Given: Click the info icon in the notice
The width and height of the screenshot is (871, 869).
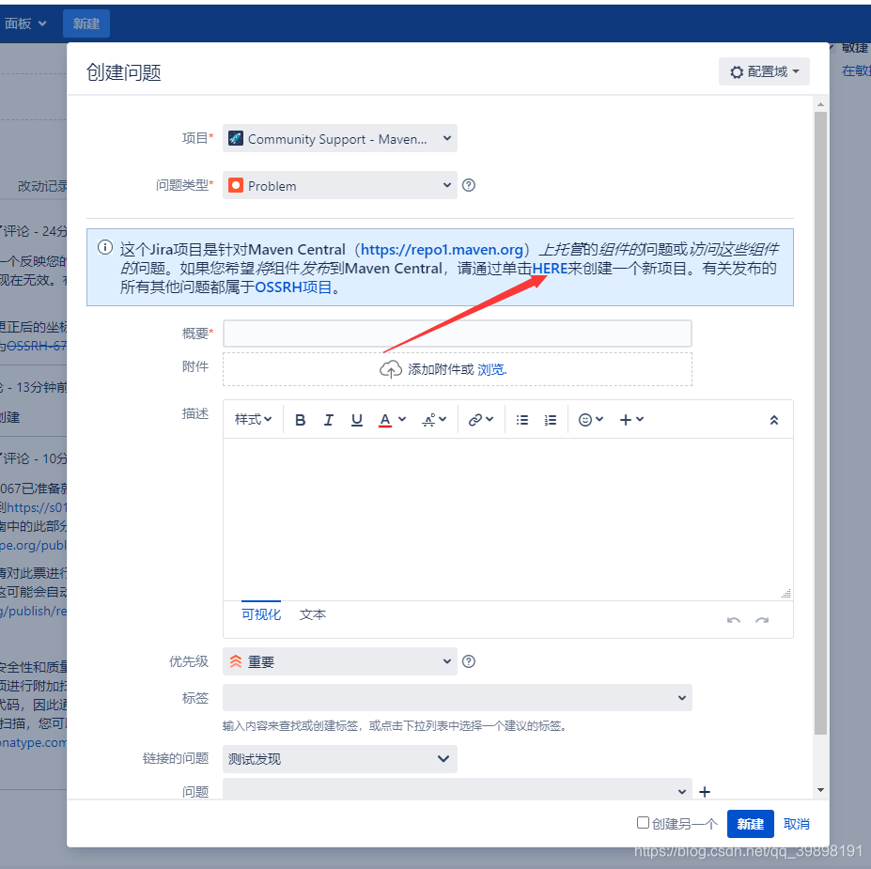Looking at the screenshot, I should pos(105,248).
